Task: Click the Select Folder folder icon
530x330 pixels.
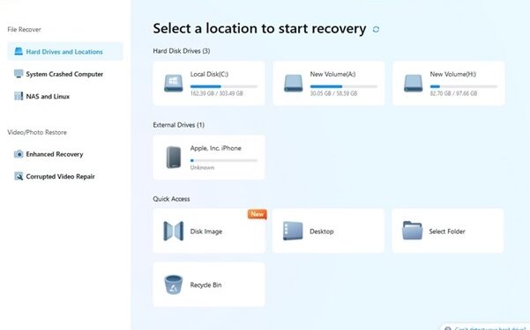Action: coord(413,231)
